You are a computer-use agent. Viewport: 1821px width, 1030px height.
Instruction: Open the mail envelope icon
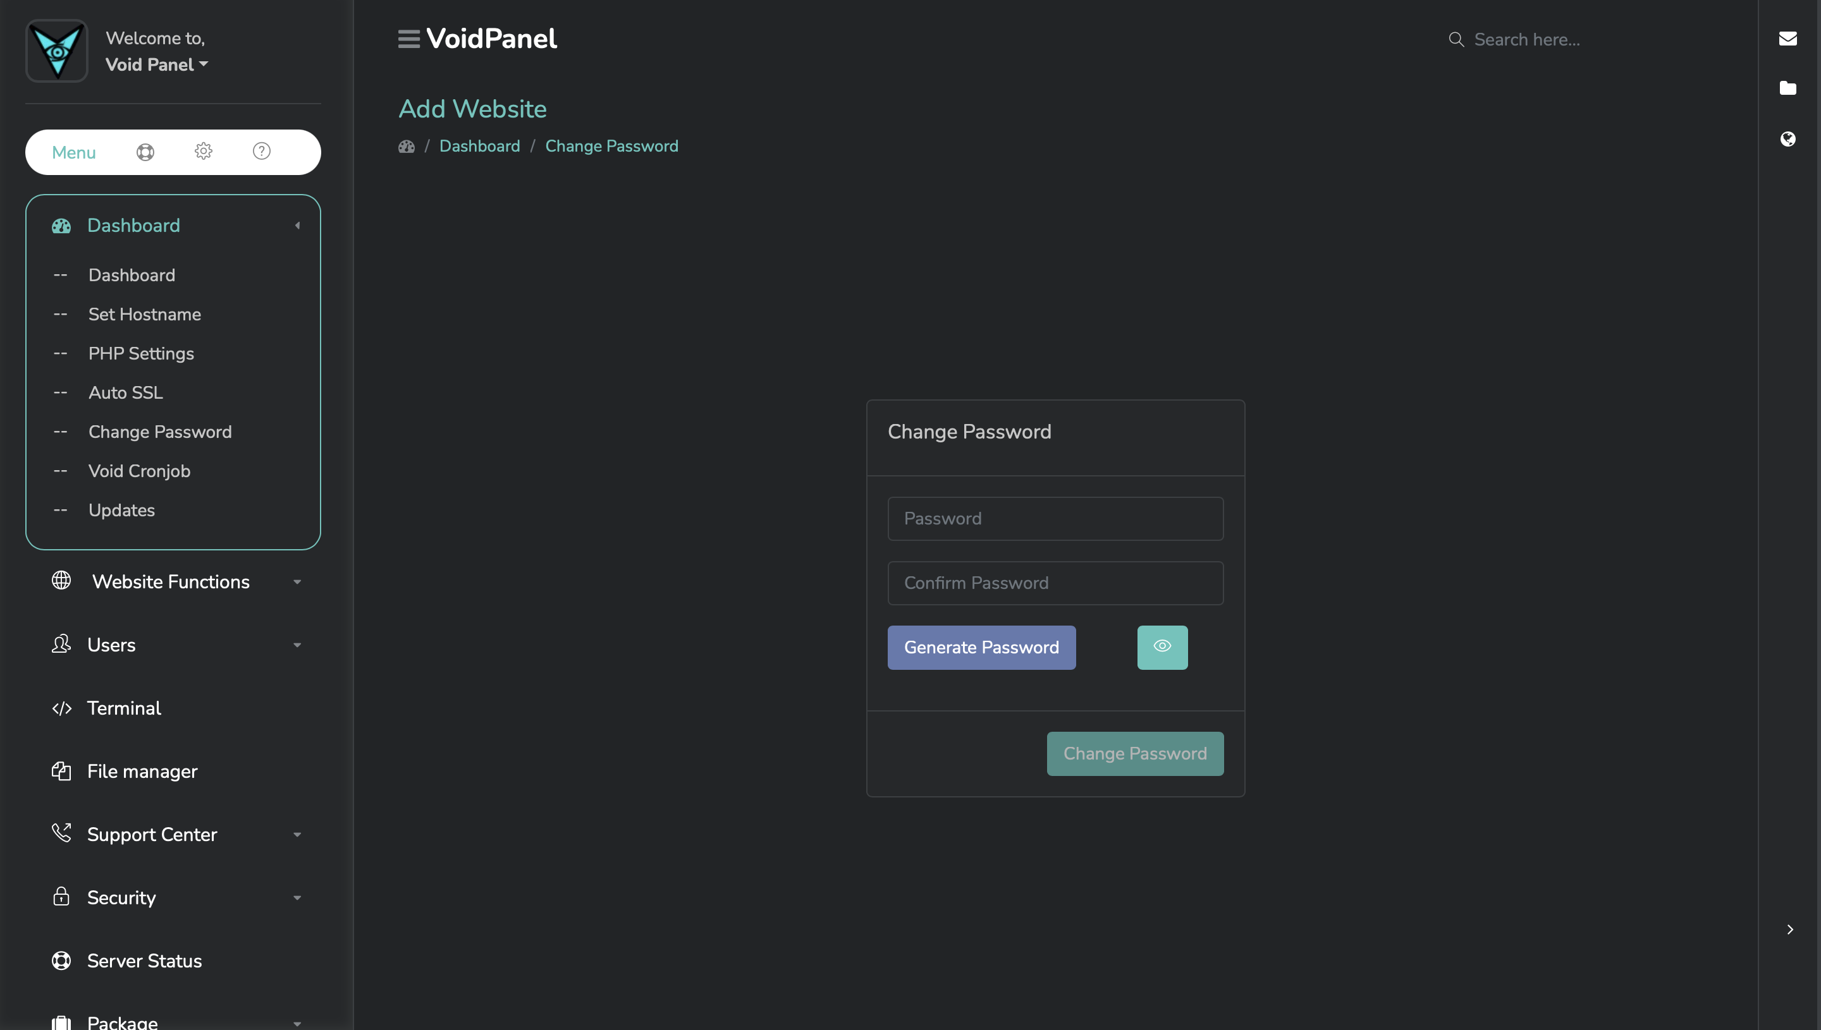[1787, 38]
